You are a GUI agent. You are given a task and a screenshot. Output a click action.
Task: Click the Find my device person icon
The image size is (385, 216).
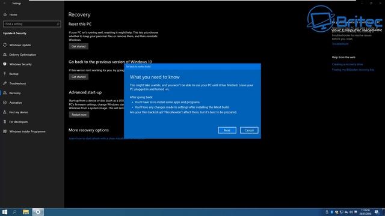pyautogui.click(x=5, y=112)
